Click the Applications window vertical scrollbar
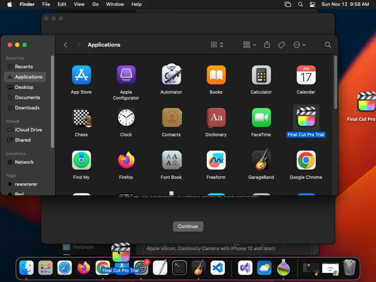376x282 pixels. [x=336, y=83]
